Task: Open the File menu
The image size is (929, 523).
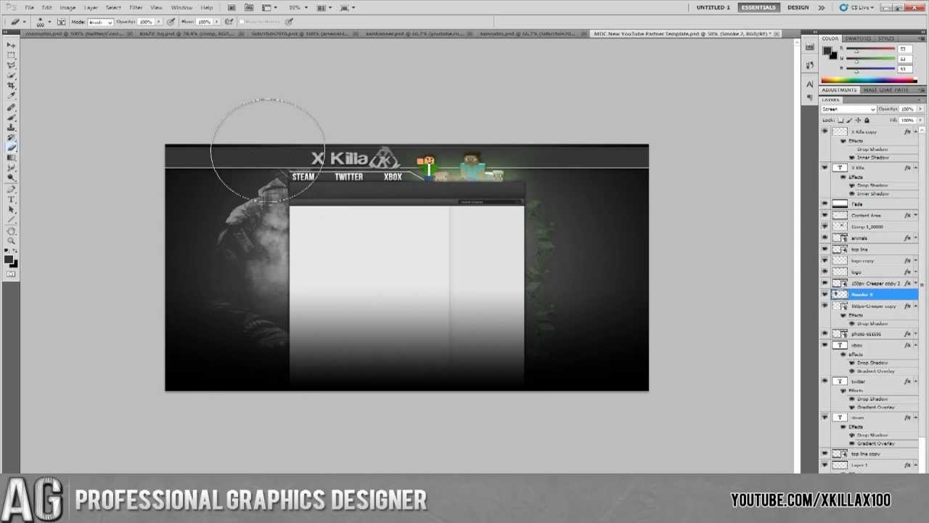Action: (x=29, y=7)
